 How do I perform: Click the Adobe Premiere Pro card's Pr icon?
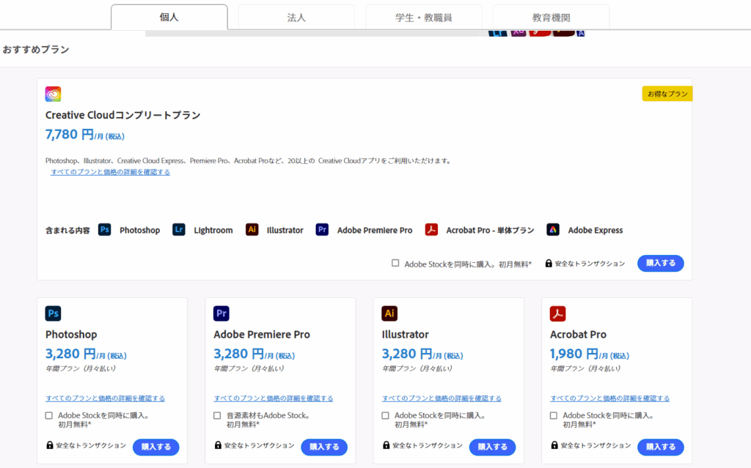(221, 313)
